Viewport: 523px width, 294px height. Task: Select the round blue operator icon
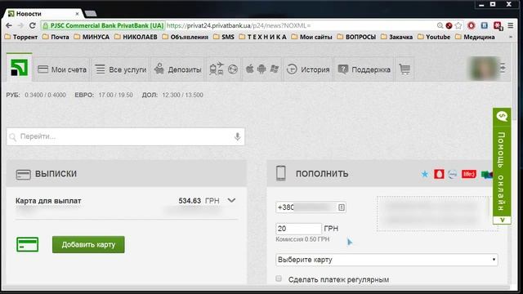[x=453, y=174]
